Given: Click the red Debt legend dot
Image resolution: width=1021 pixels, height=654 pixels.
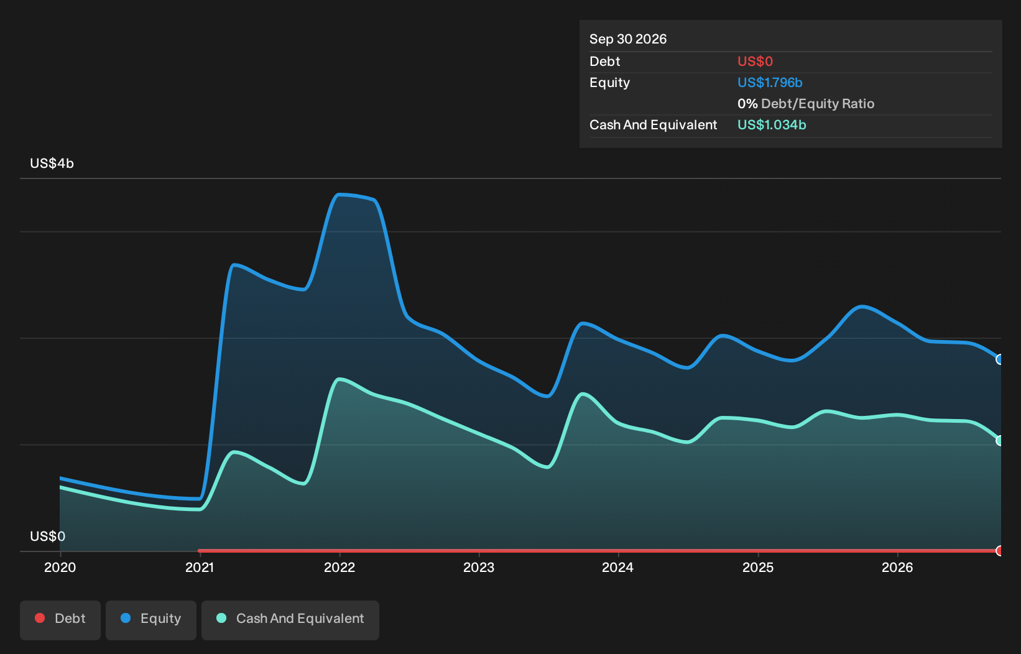Looking at the screenshot, I should point(40,618).
